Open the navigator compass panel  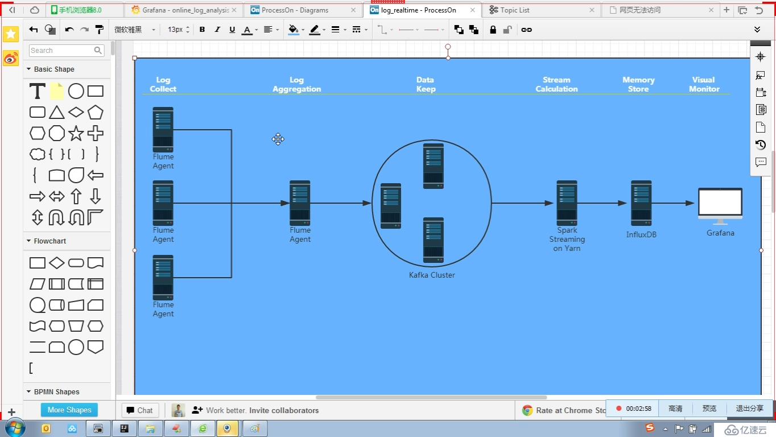coord(761,57)
